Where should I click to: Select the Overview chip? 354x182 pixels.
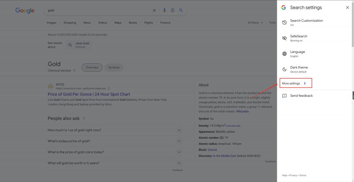coord(92,67)
